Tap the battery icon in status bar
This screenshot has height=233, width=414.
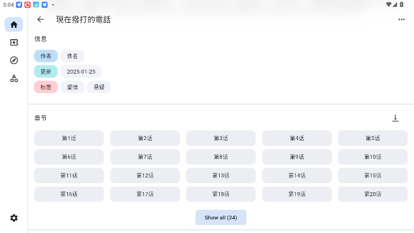click(402, 5)
